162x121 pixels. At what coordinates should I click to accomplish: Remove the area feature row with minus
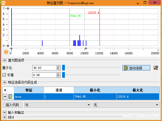(x=5, y=97)
